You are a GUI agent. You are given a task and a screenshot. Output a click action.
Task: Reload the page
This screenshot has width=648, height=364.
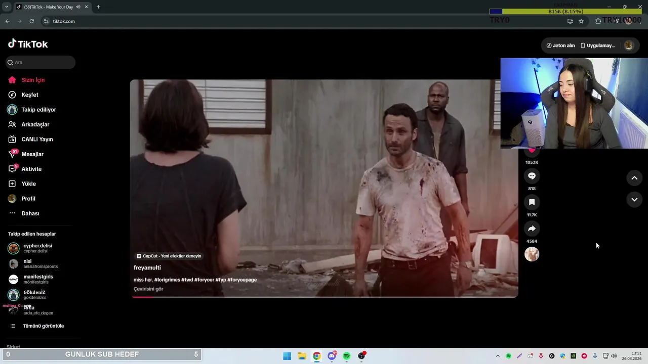click(31, 21)
